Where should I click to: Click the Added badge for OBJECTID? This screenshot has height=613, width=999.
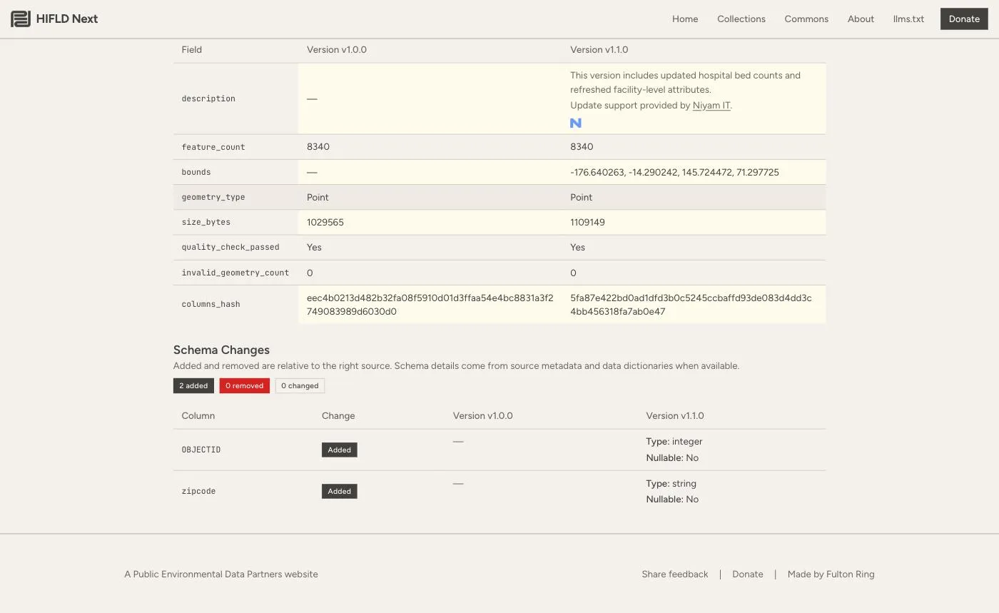coord(339,450)
